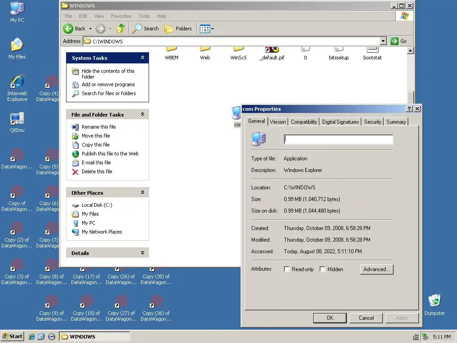Image resolution: width=457 pixels, height=343 pixels.
Task: Click the scroll-up arrow of the WINDOWS folder
Action: point(411,50)
